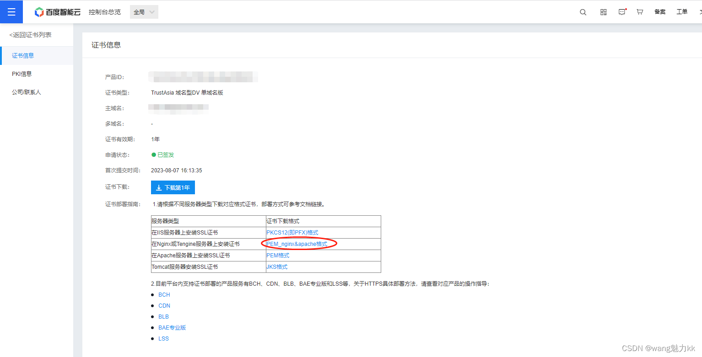The image size is (702, 357).
Task: Click the 百度智能云 logo
Action: tap(57, 12)
